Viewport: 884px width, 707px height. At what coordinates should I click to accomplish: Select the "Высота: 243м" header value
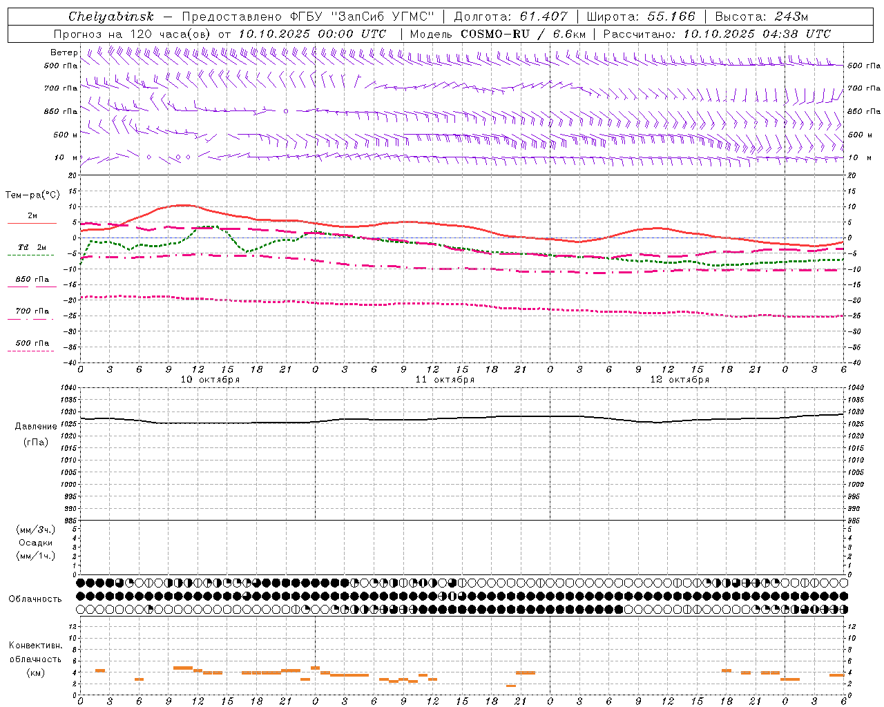[762, 17]
